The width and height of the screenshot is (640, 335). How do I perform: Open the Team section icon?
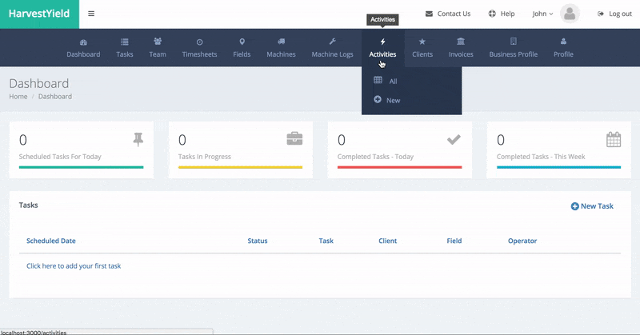click(158, 42)
